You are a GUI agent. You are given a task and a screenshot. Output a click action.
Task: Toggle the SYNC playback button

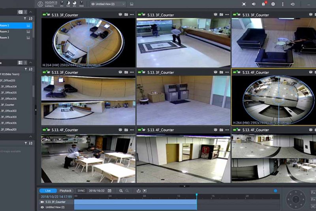click(81, 190)
